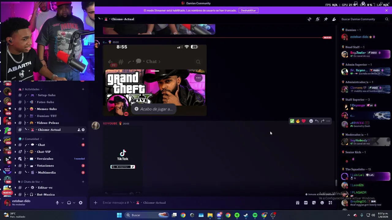This screenshot has width=392, height=220.
Task: Open the Fotos-Subs channel
Action: tap(51, 102)
